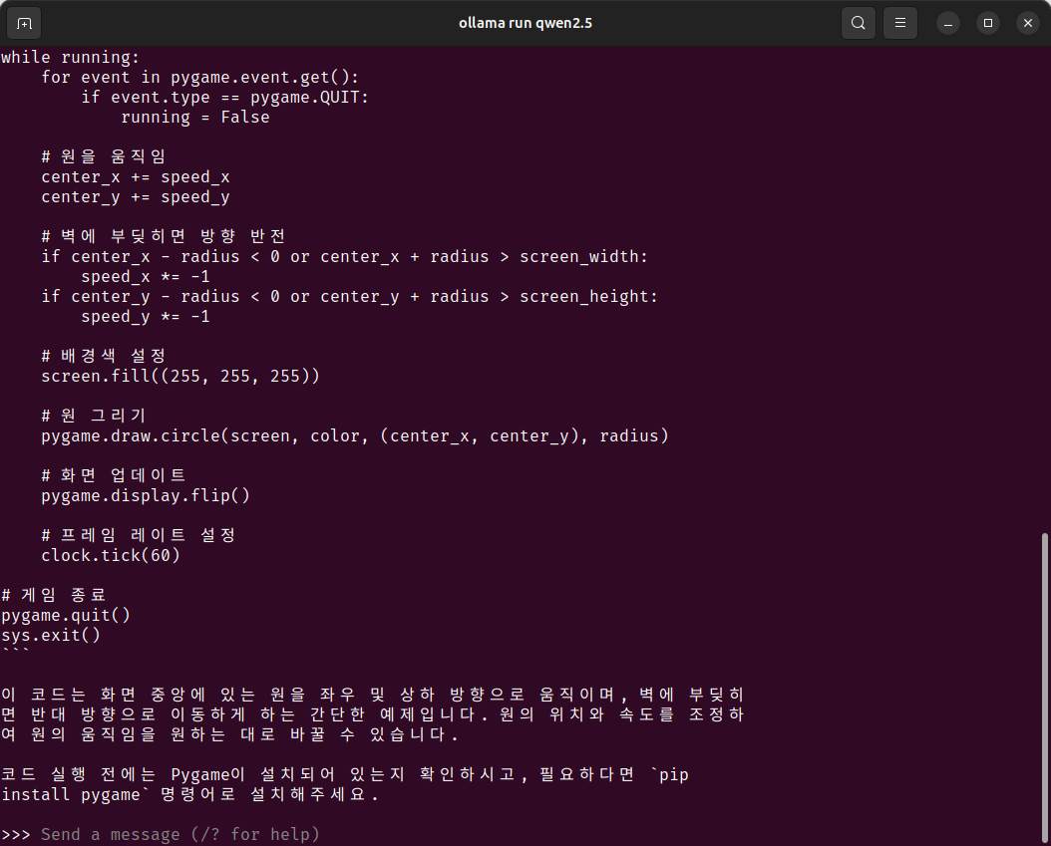Open the hamburger main menu
Image resolution: width=1051 pixels, height=846 pixels.
tap(900, 23)
